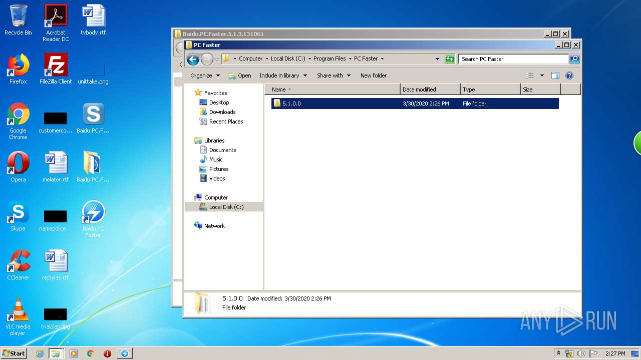Screen dimensions: 641x360
Task: Launch Opera desktop shortcut
Action: tap(18, 167)
